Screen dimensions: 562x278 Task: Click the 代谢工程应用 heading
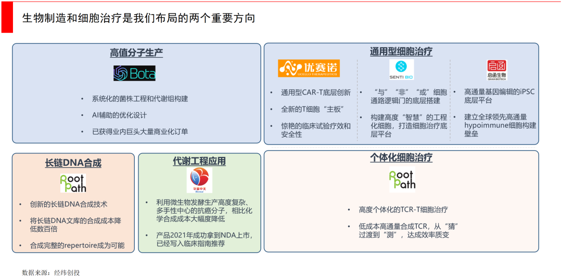coord(199,161)
